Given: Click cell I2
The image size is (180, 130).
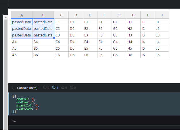Looking at the screenshot, I should [148, 28].
